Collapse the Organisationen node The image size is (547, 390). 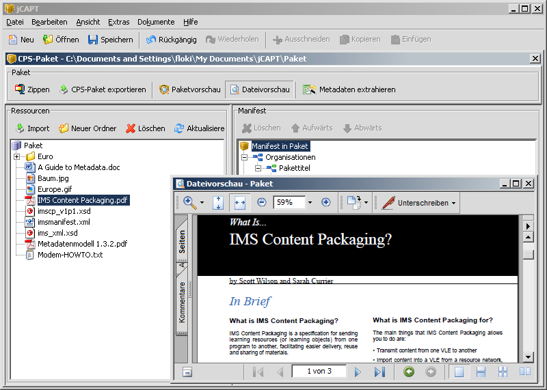(245, 157)
